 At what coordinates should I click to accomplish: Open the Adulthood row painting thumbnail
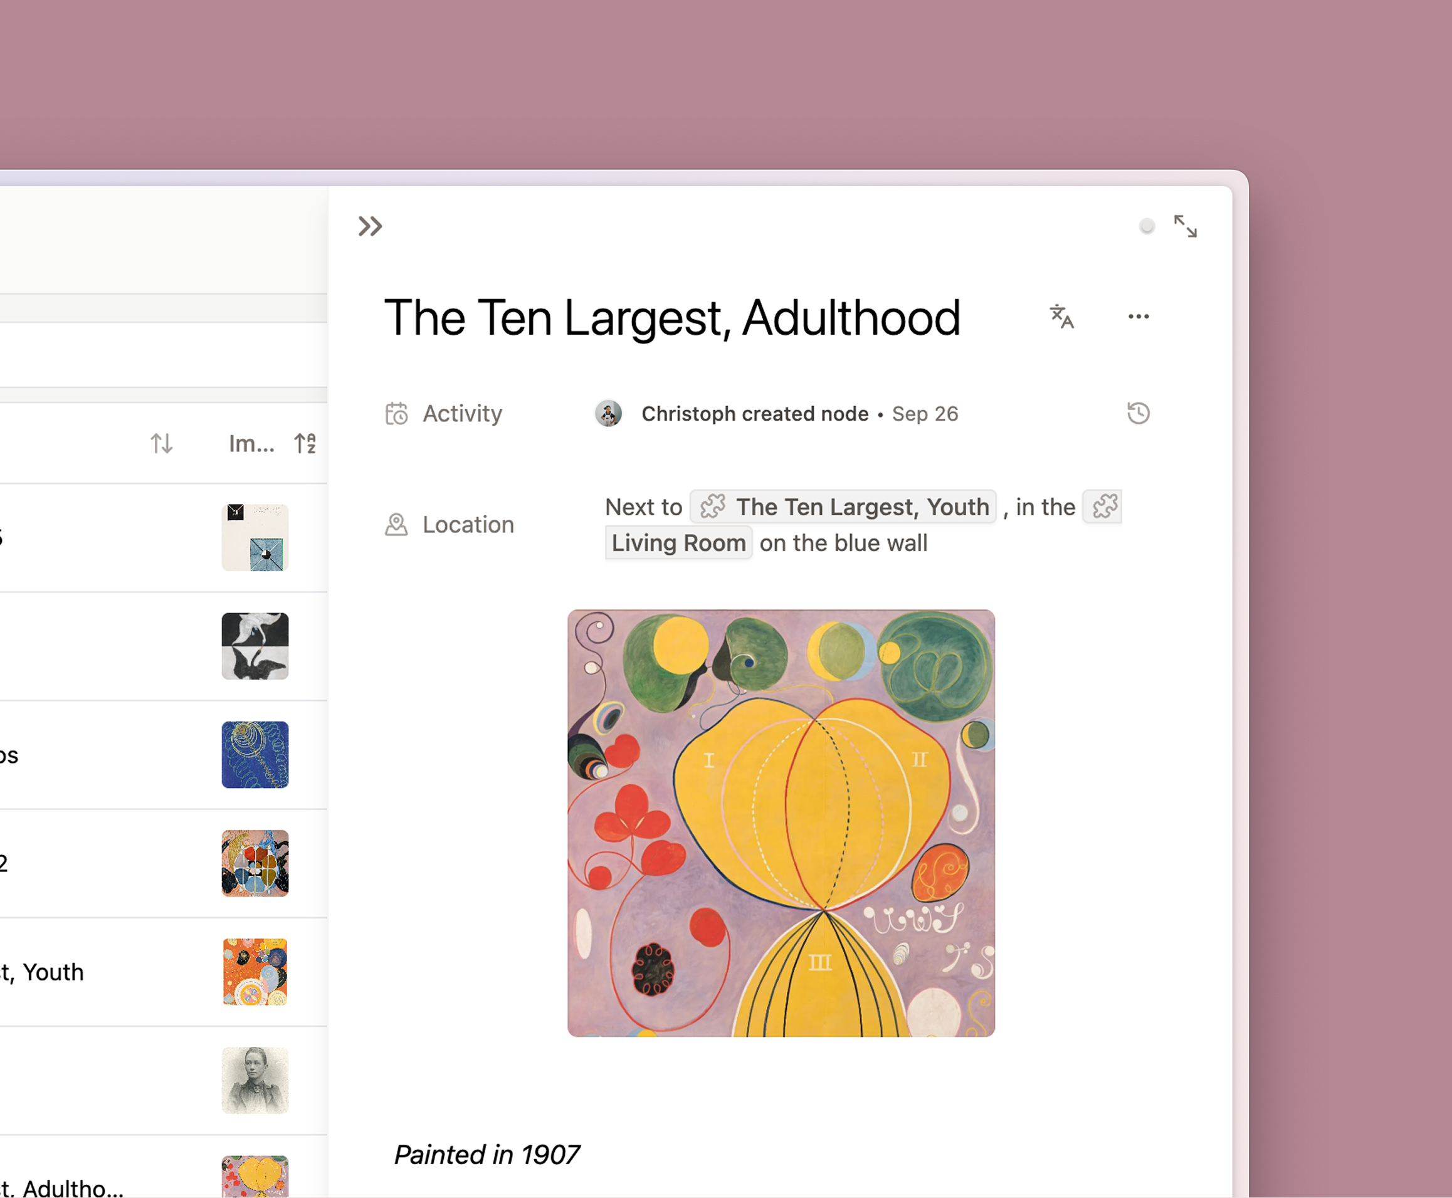[x=255, y=1177]
